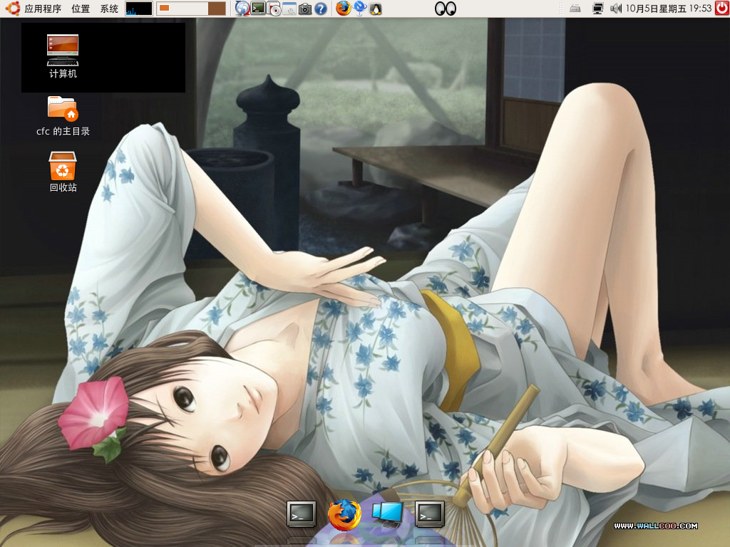This screenshot has width=730, height=547.
Task: Open the 系统 (System) menu
Action: coord(109,9)
